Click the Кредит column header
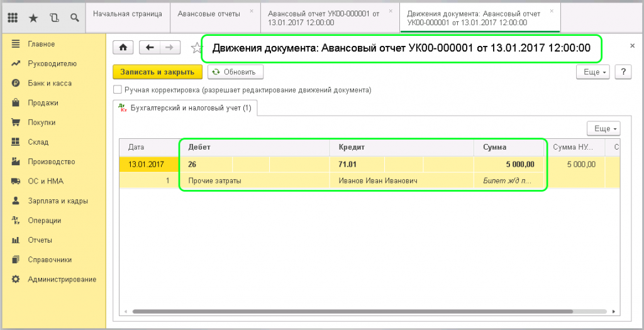Image resolution: width=644 pixels, height=330 pixels. [x=401, y=147]
